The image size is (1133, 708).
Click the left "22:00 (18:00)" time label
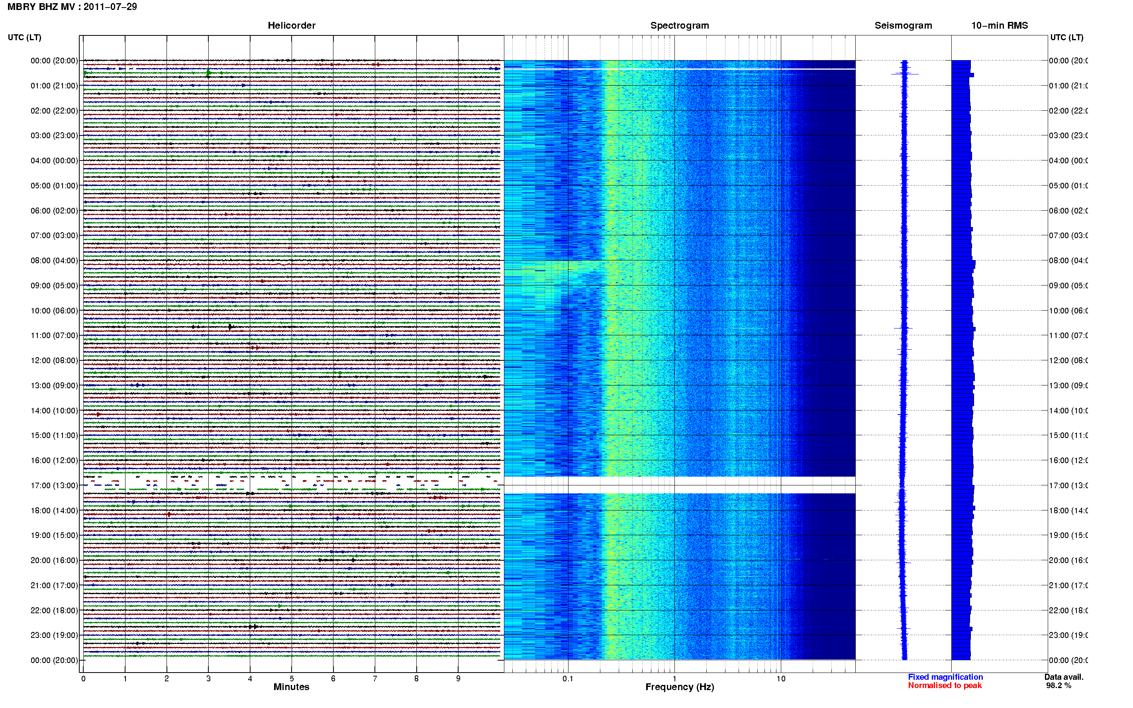[54, 610]
